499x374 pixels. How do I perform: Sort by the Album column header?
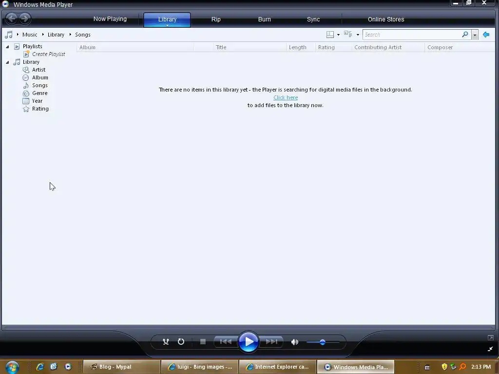point(135,47)
